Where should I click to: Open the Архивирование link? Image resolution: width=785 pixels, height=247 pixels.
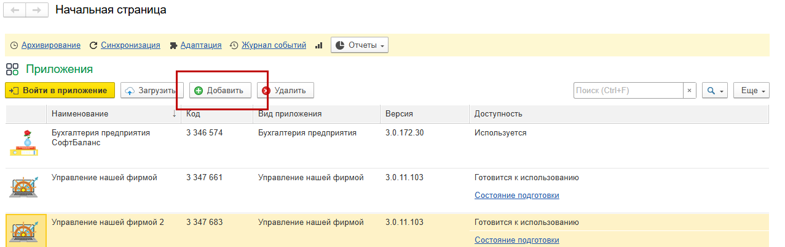(x=51, y=45)
